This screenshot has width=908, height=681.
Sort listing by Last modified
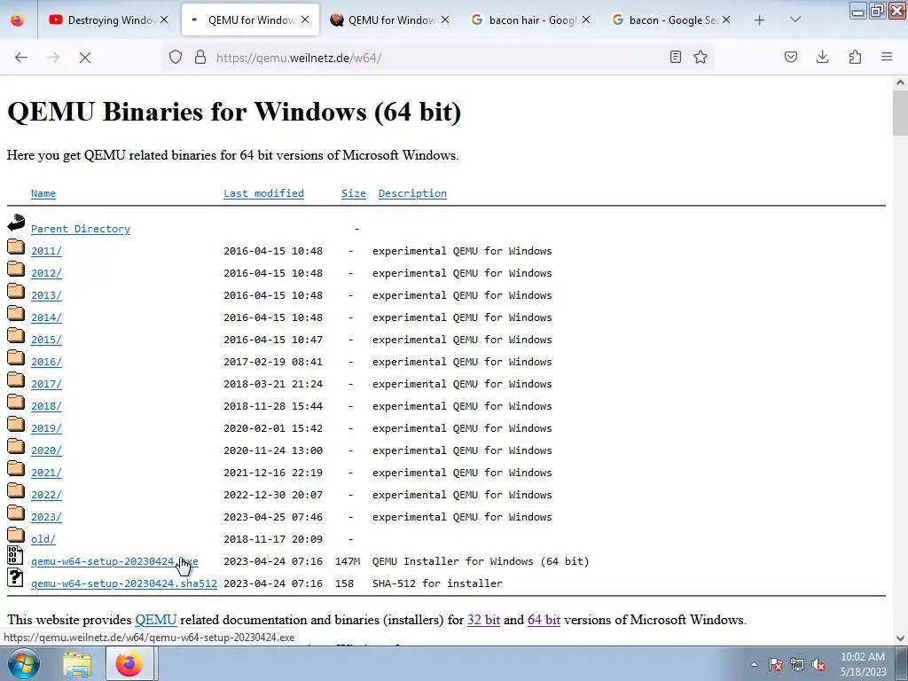pos(263,193)
